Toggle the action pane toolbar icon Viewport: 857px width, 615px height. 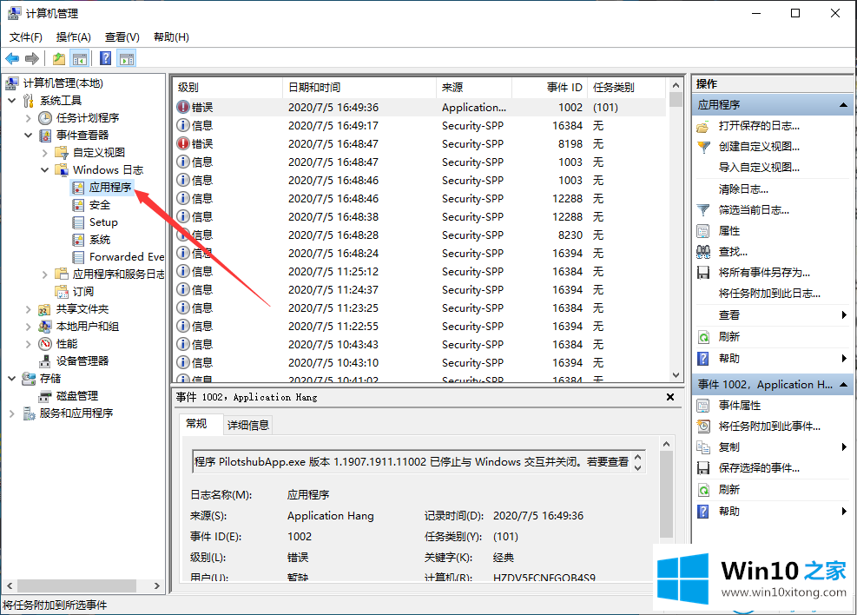127,58
